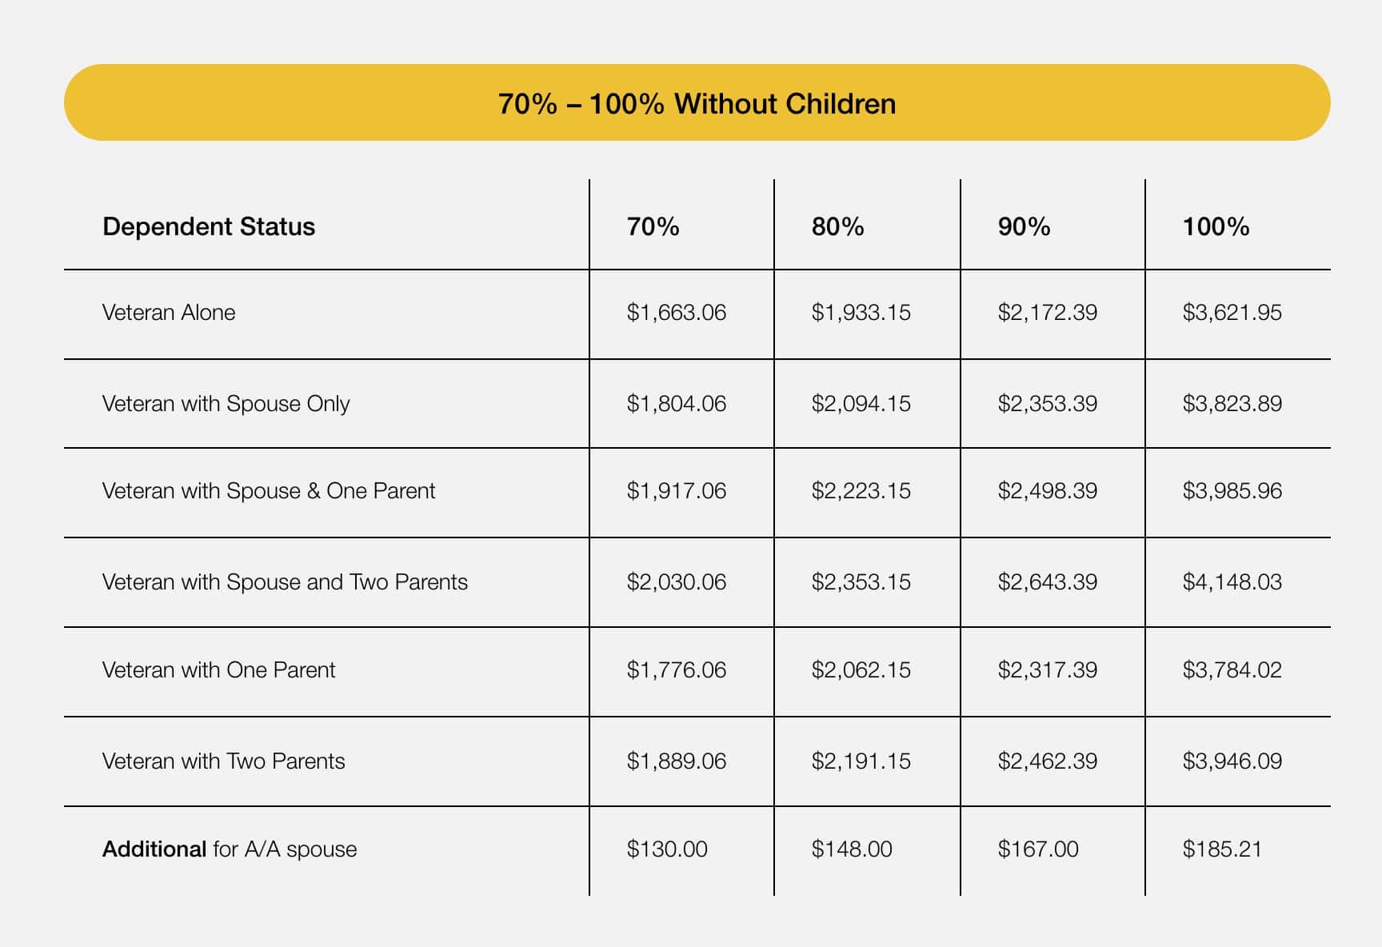Click the $2,498.39 cell
This screenshot has height=947, width=1382.
tap(1048, 490)
